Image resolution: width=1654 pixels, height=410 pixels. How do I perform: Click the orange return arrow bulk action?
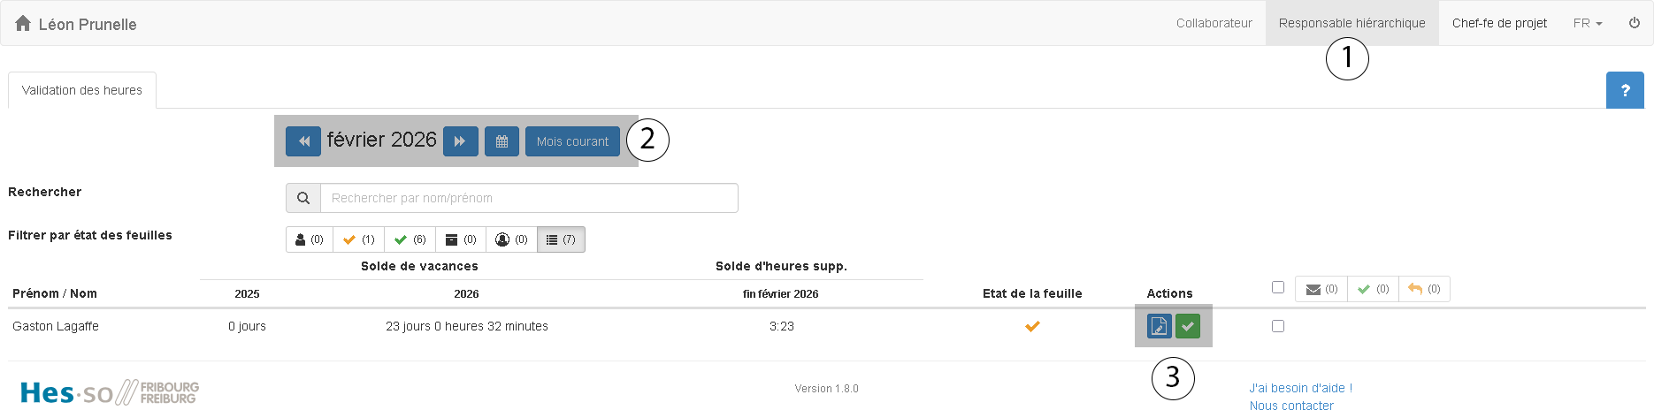coord(1424,289)
